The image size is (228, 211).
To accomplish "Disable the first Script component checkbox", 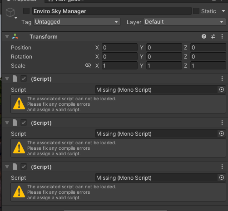I will point(24,79).
